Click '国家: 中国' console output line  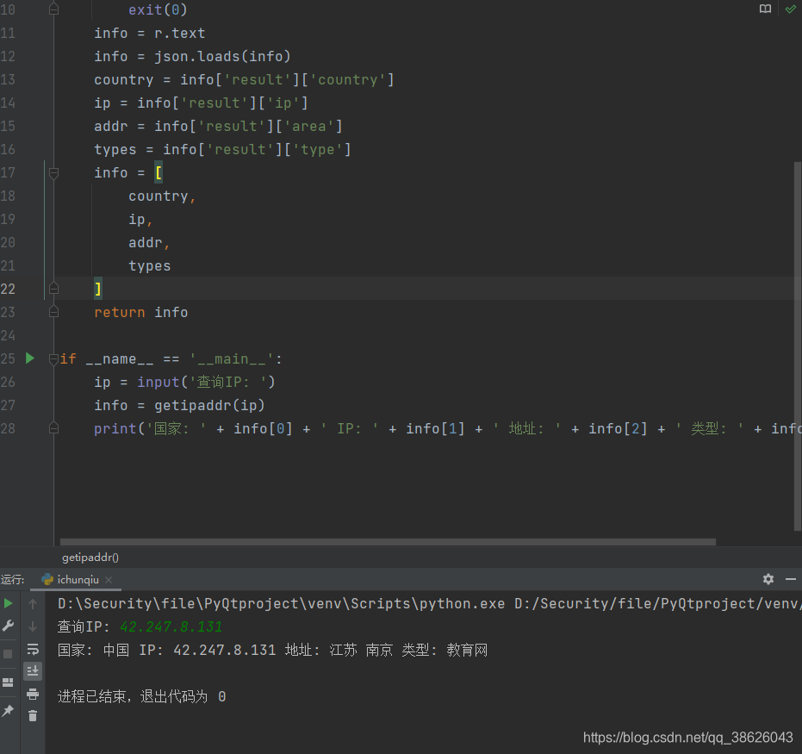272,650
